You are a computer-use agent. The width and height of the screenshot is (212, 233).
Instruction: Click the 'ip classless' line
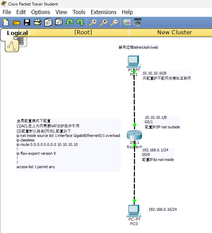click(25, 140)
